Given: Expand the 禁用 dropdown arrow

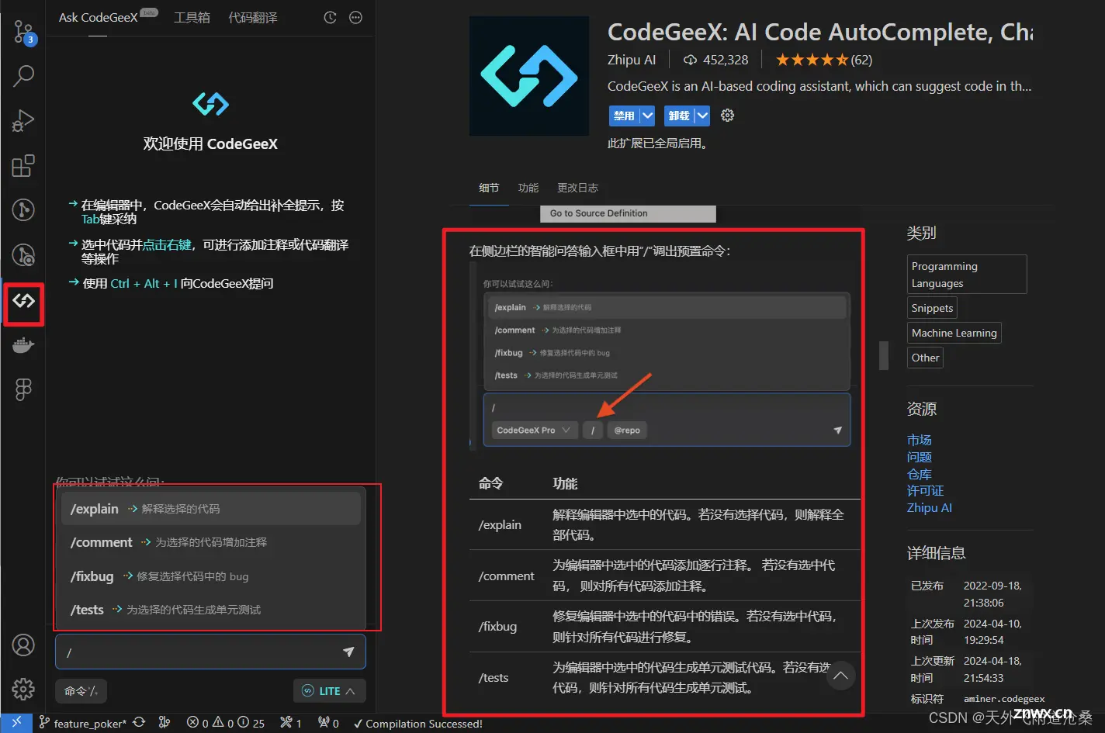Looking at the screenshot, I should pos(647,116).
